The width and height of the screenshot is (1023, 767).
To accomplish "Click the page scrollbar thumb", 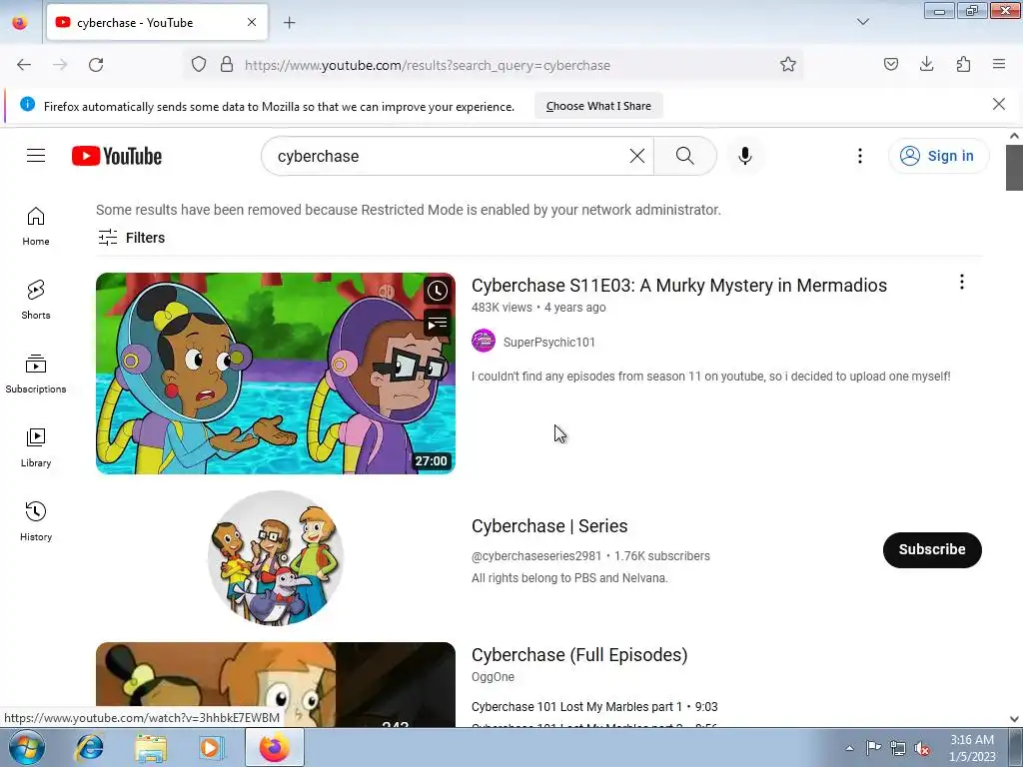I will coord(1014,168).
